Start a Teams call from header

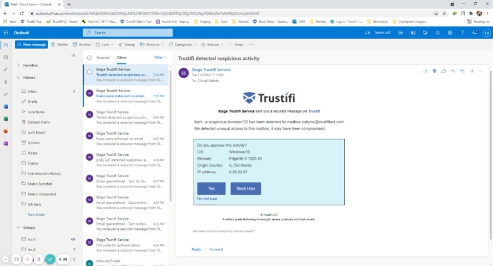pyautogui.click(x=377, y=33)
